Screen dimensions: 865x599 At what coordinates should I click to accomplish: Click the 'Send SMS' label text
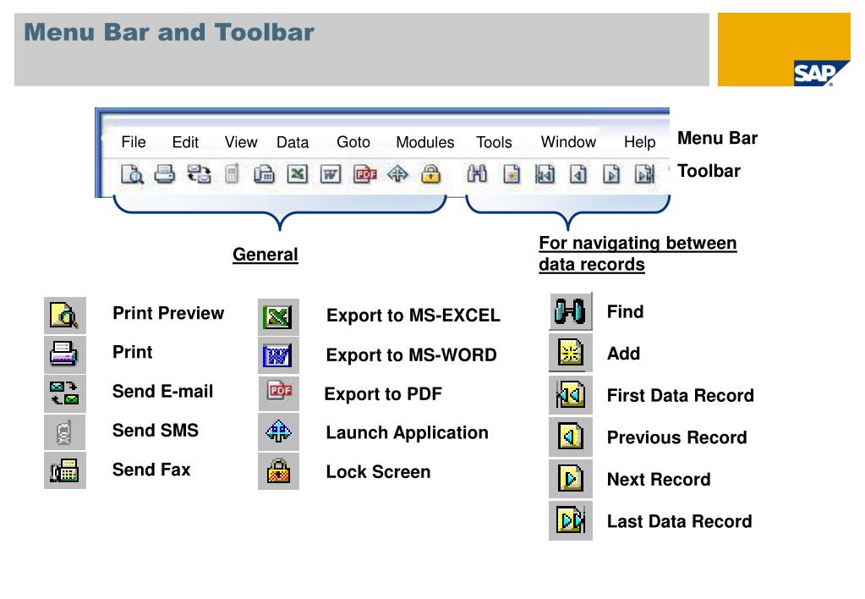click(x=156, y=430)
